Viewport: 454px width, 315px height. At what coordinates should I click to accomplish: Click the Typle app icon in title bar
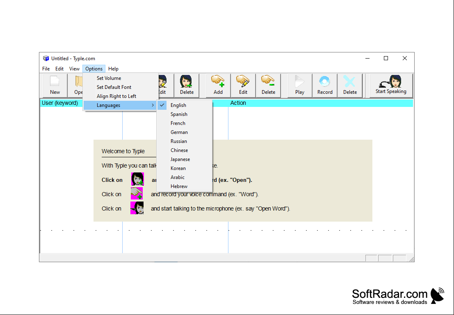point(46,59)
